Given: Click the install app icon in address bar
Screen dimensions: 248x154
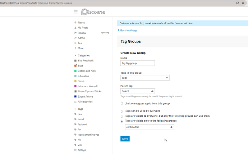Looking at the screenshot, I should pyautogui.click(x=238, y=3).
